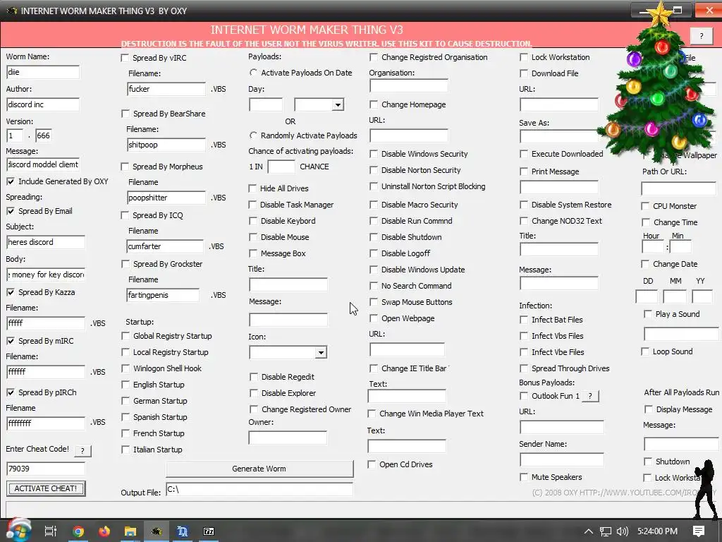The image size is (722, 542).
Task: Check the Disable Regedit checkbox
Action: pyautogui.click(x=253, y=377)
